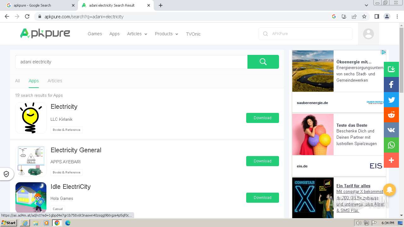The width and height of the screenshot is (404, 227).
Task: Open the tab search dropdown arrow
Action: click(366, 5)
